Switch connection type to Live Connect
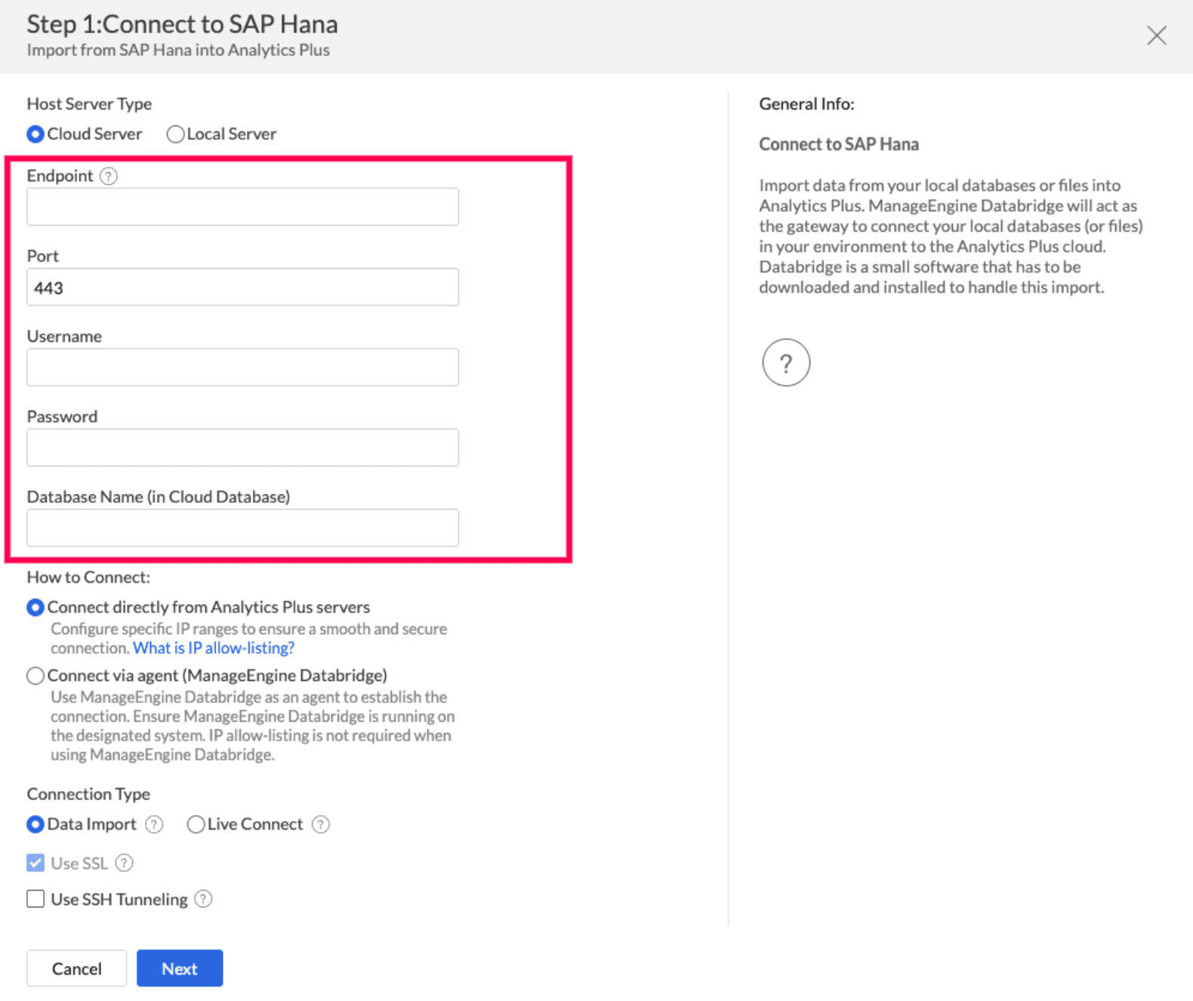The width and height of the screenshot is (1193, 1001). coord(196,824)
